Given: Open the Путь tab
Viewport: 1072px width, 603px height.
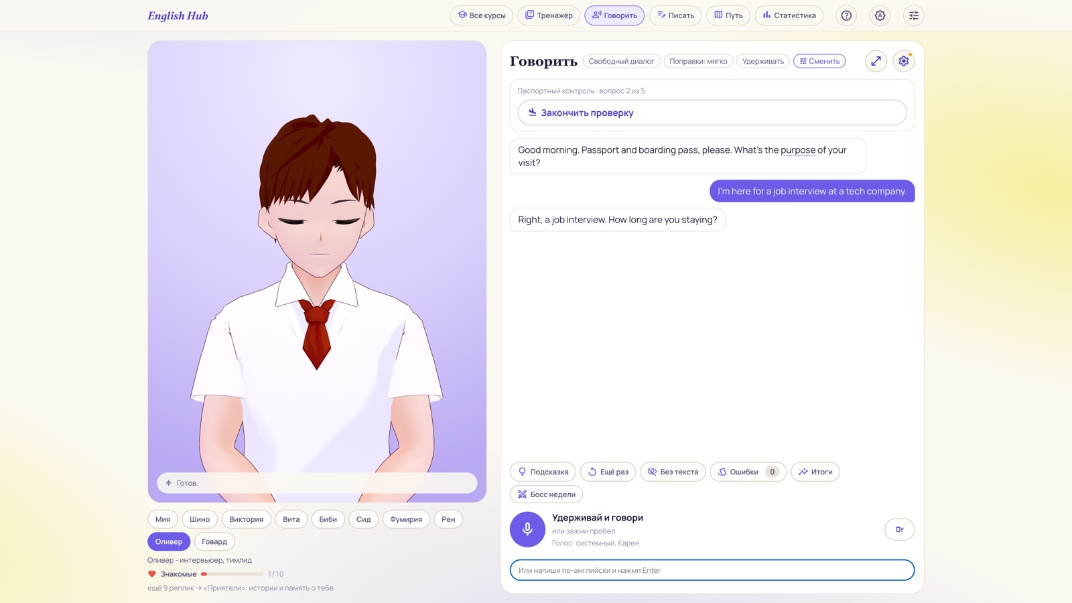Looking at the screenshot, I should 728,15.
